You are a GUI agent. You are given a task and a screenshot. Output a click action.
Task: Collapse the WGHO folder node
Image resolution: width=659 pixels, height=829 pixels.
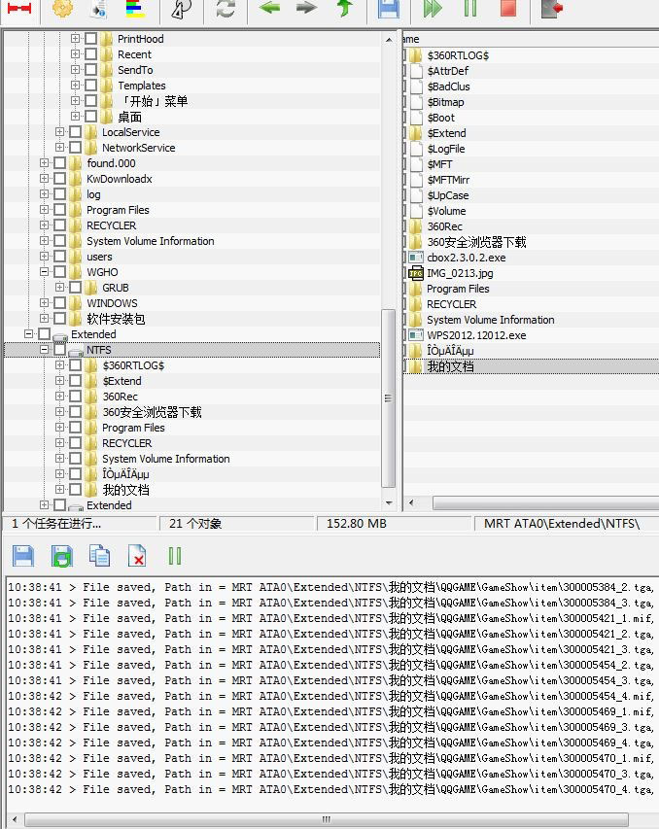tap(45, 272)
